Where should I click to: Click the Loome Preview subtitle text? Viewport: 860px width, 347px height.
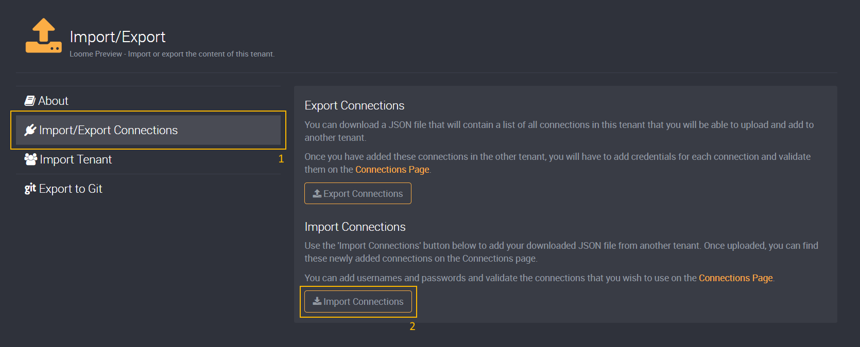tap(172, 54)
